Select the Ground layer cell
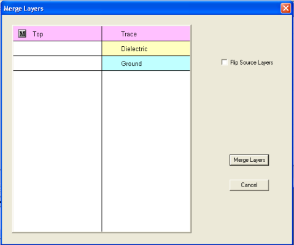The width and height of the screenshot is (294, 245). (x=146, y=63)
